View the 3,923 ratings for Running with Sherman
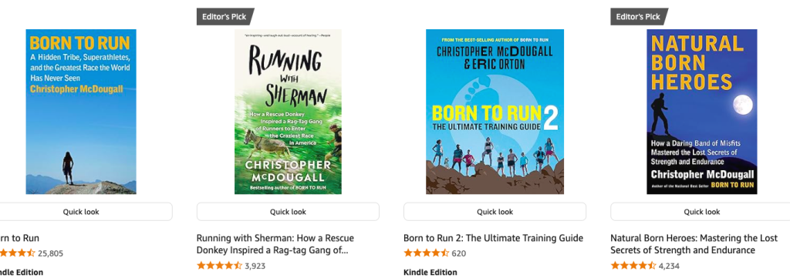This screenshot has width=790, height=278. coord(255,266)
